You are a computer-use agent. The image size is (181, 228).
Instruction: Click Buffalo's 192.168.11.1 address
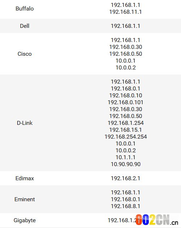pyautogui.click(x=126, y=12)
